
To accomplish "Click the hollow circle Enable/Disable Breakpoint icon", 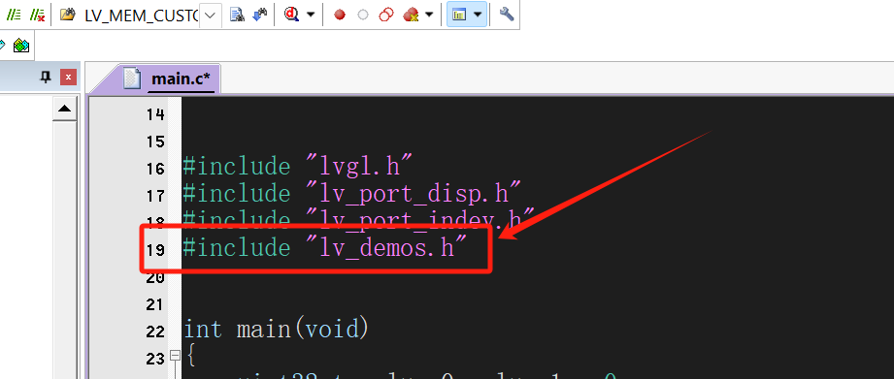I will pos(363,16).
